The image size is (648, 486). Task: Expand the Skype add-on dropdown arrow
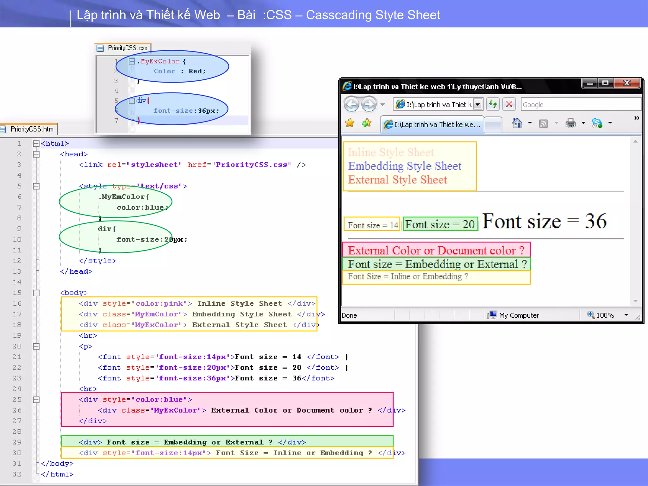click(x=610, y=123)
